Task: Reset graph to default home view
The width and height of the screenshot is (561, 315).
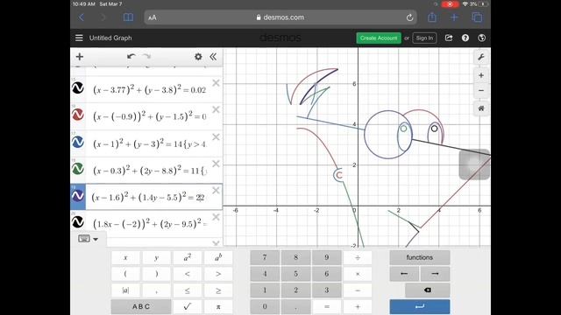Action: point(481,108)
